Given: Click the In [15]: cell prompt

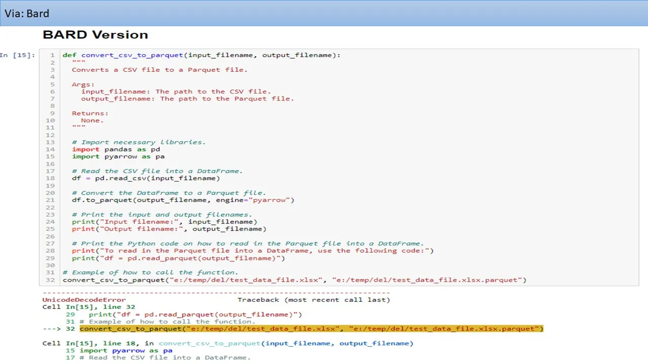Looking at the screenshot, I should pos(18,55).
